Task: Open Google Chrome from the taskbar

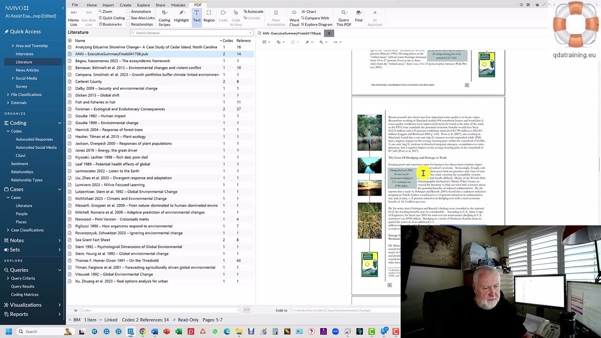Action: (x=142, y=332)
